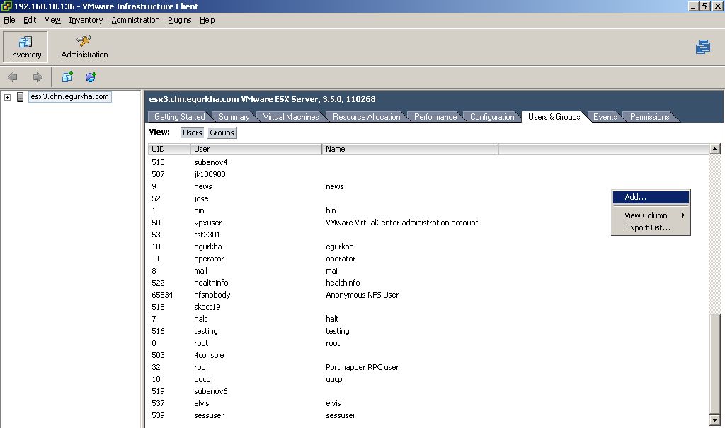The image size is (725, 428).
Task: Select the nfsnobody user row
Action: tap(428, 295)
